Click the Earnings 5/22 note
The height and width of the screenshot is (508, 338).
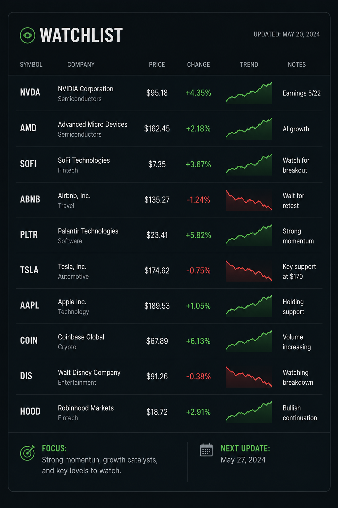(302, 93)
